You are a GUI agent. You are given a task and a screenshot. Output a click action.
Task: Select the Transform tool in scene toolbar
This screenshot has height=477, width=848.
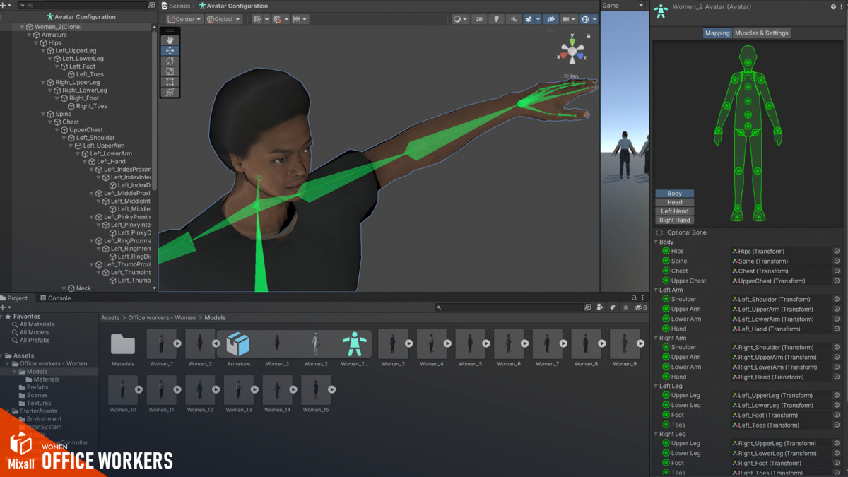(x=170, y=93)
